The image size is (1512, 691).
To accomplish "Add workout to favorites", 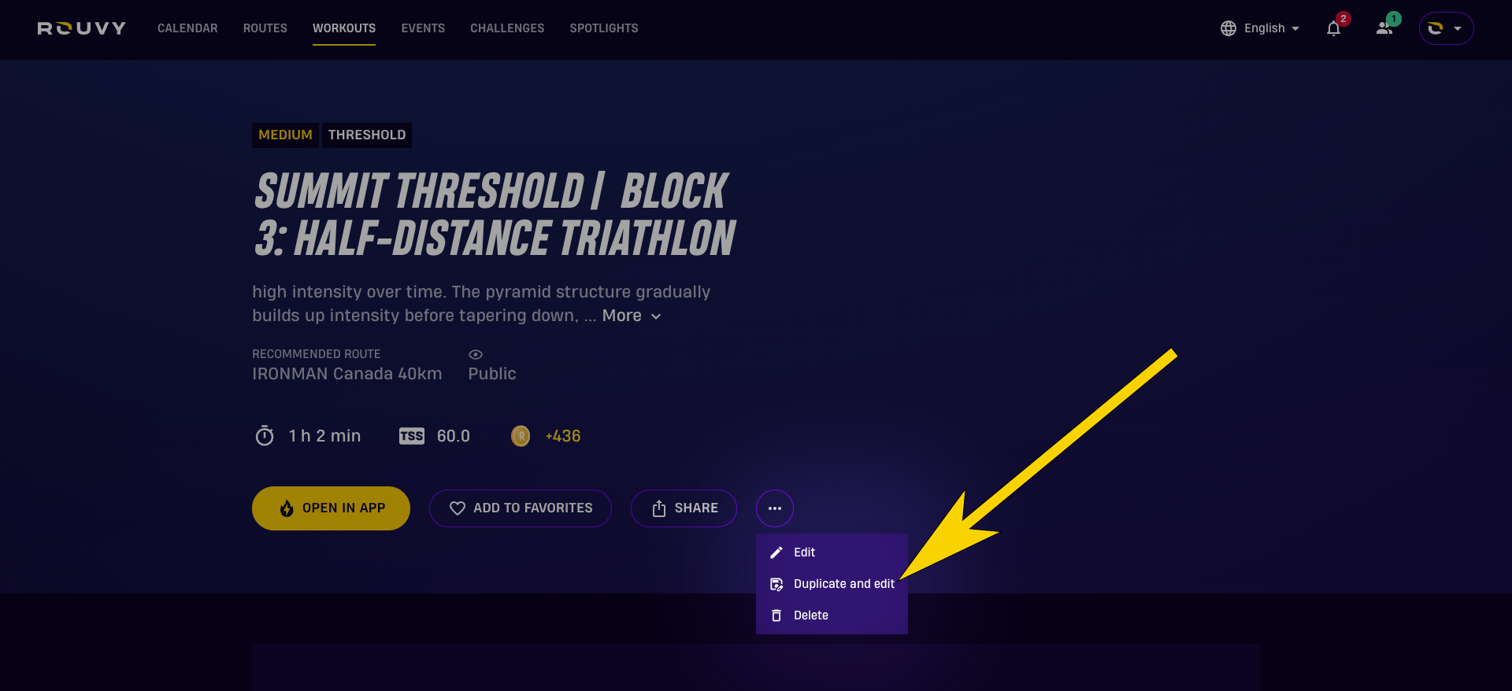I will coord(521,508).
